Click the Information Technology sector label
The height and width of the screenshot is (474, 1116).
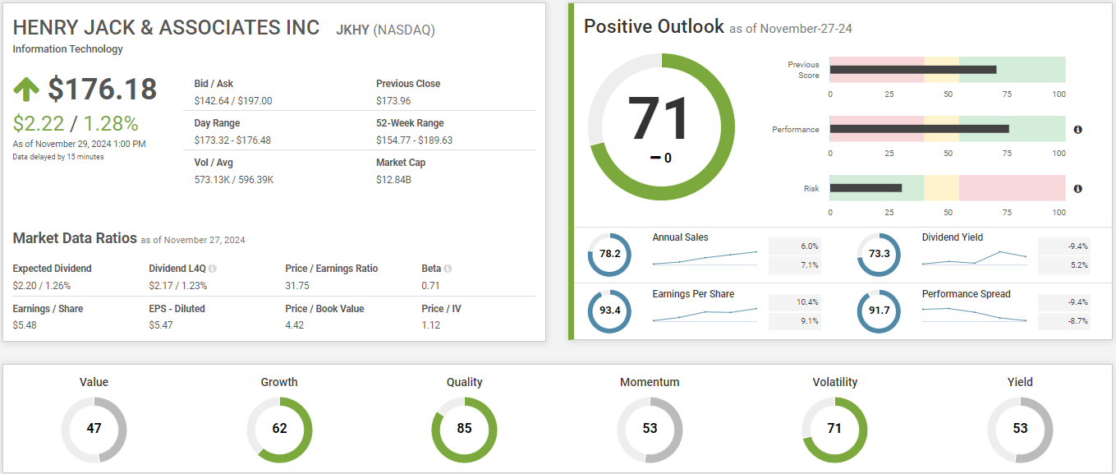coord(68,49)
